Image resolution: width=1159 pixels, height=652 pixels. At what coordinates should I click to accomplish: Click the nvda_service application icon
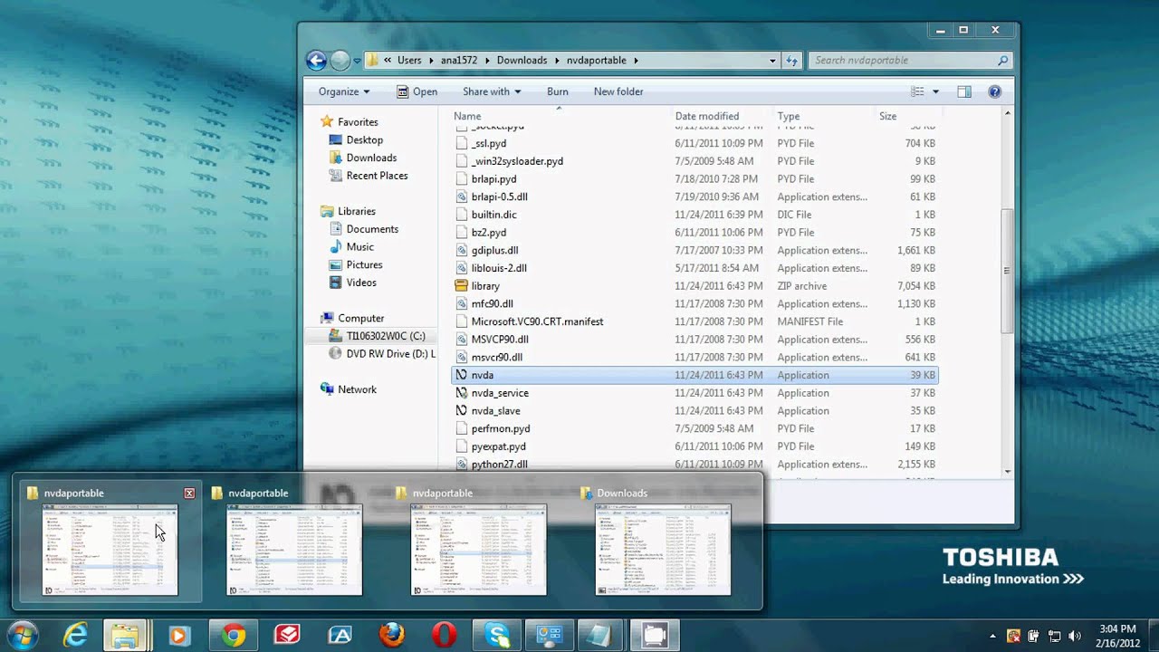pos(462,393)
